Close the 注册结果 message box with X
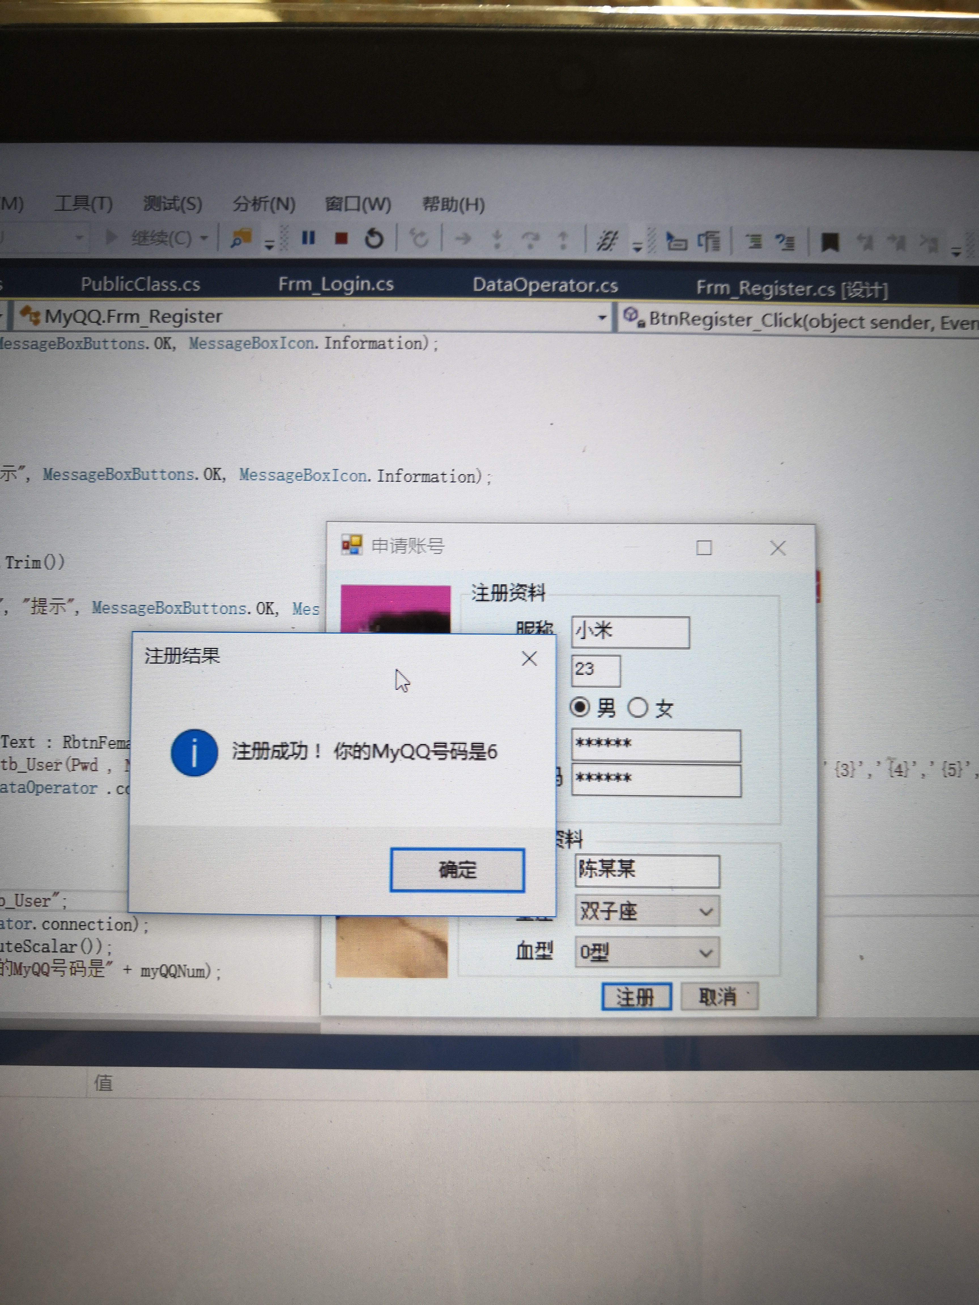This screenshot has height=1305, width=979. [529, 658]
